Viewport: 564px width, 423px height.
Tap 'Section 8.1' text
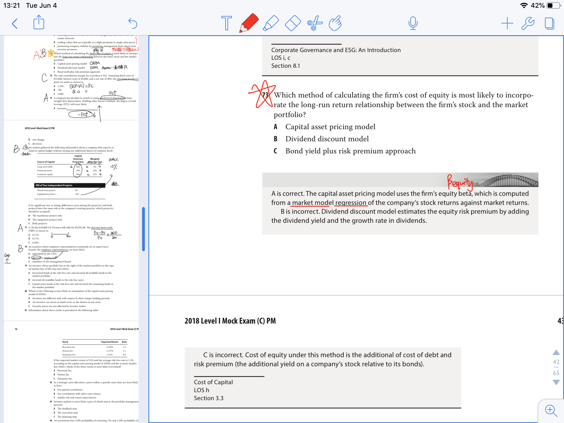[x=286, y=66]
